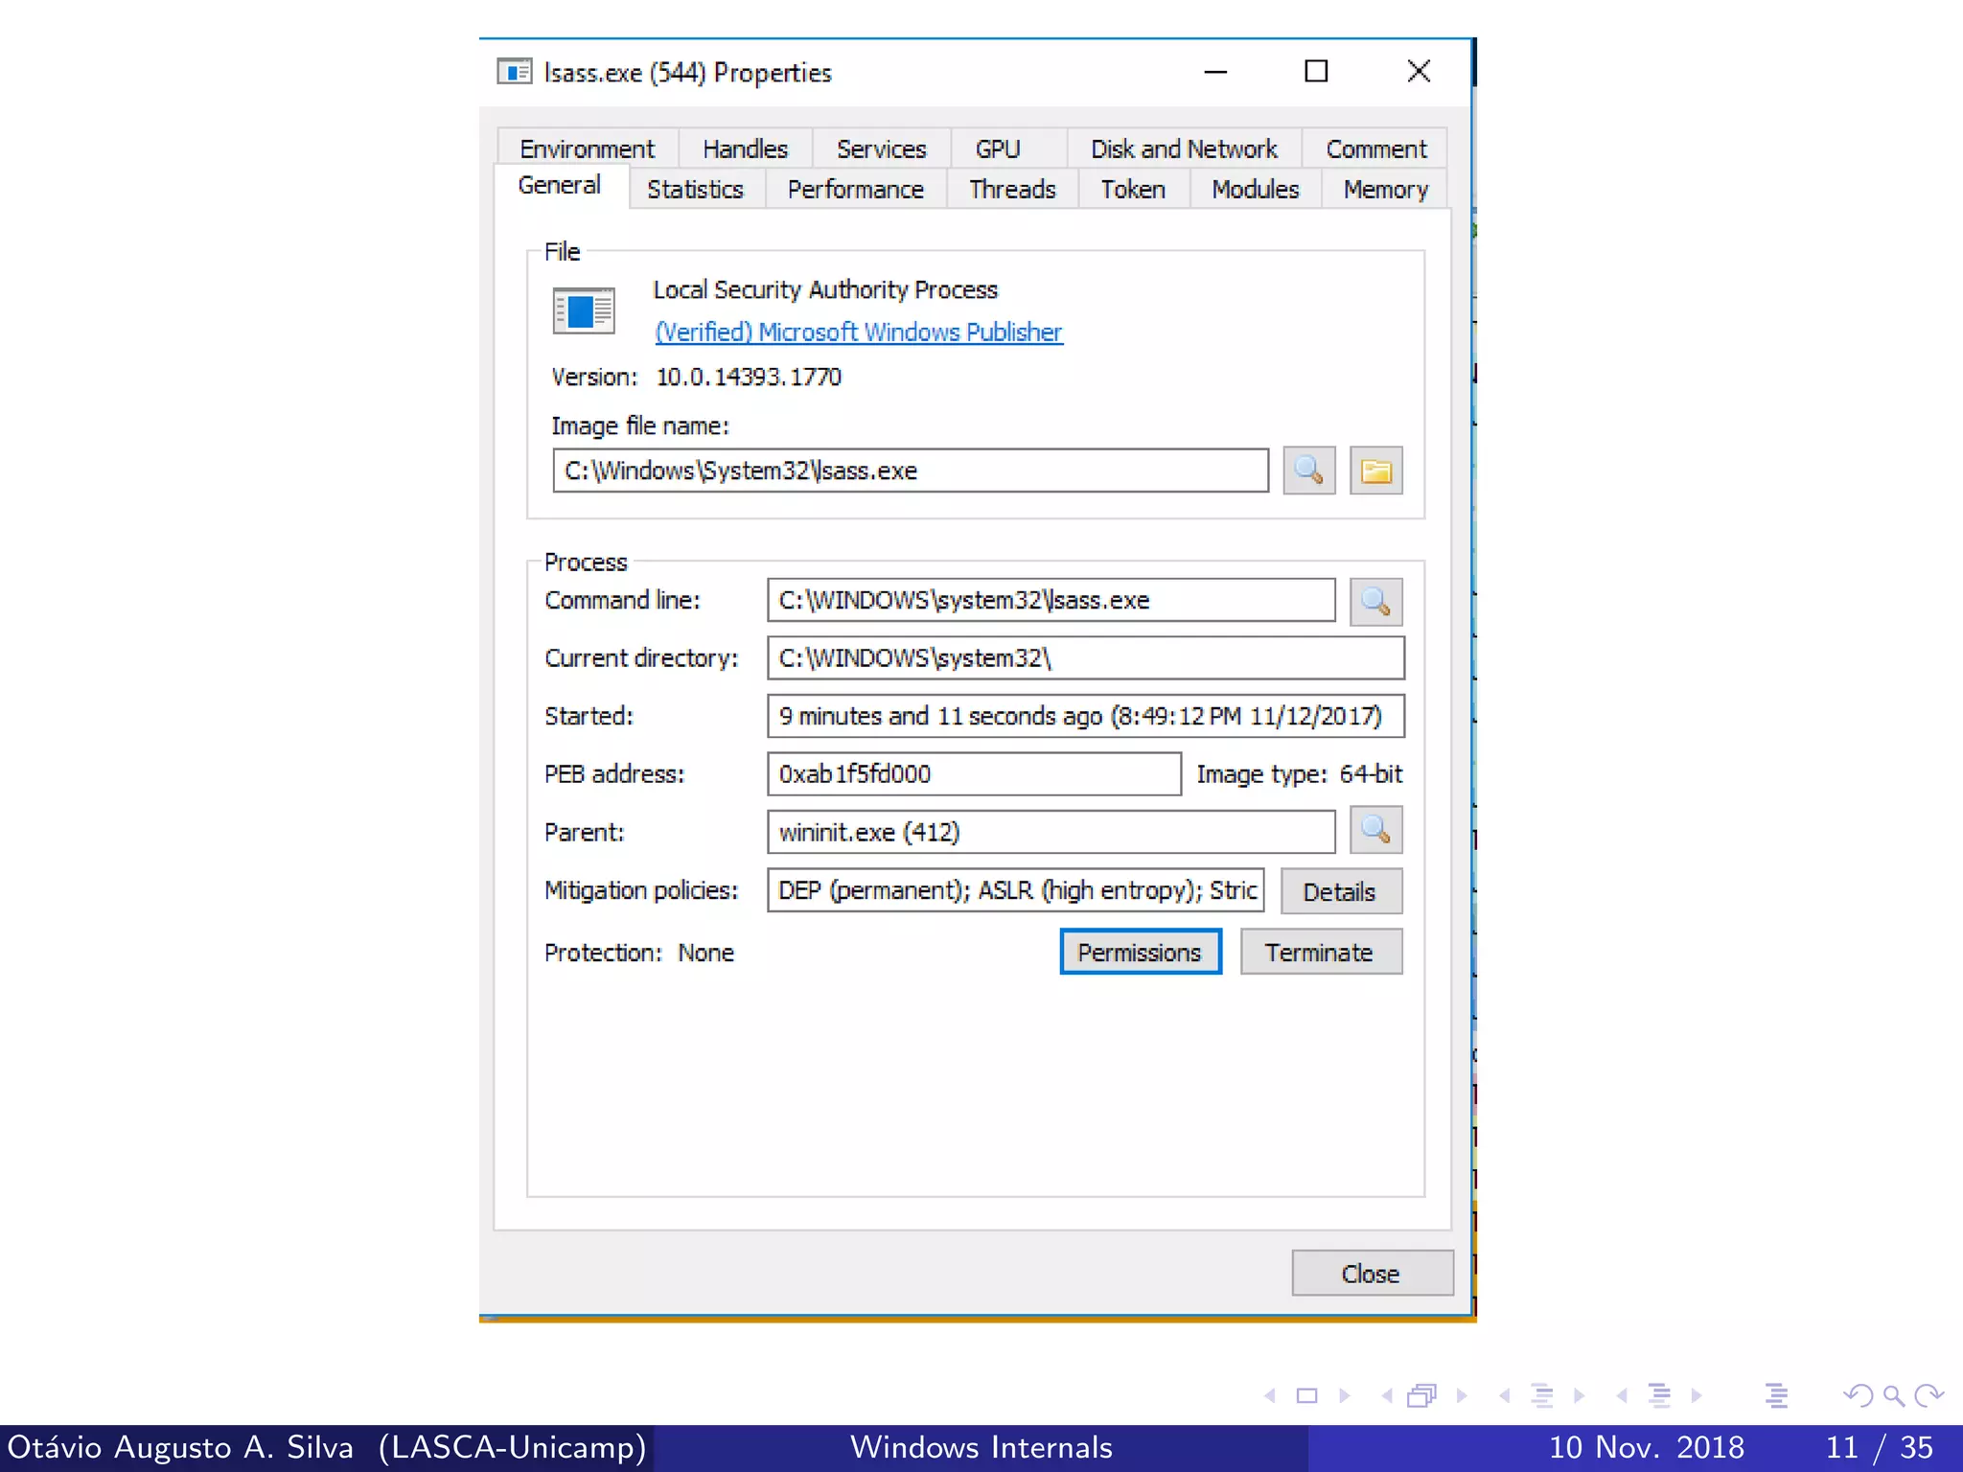Inspect the image file name with the magnifier icon
Image resolution: width=1963 pixels, height=1472 pixels.
click(x=1308, y=471)
